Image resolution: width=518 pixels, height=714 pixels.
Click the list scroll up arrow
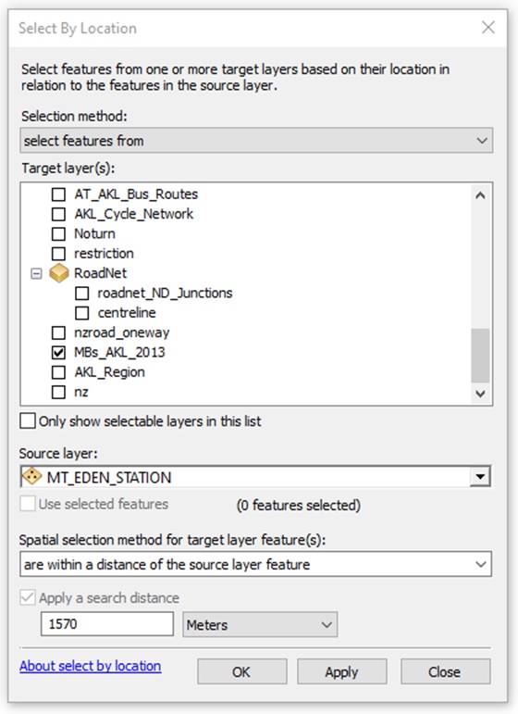click(x=480, y=195)
